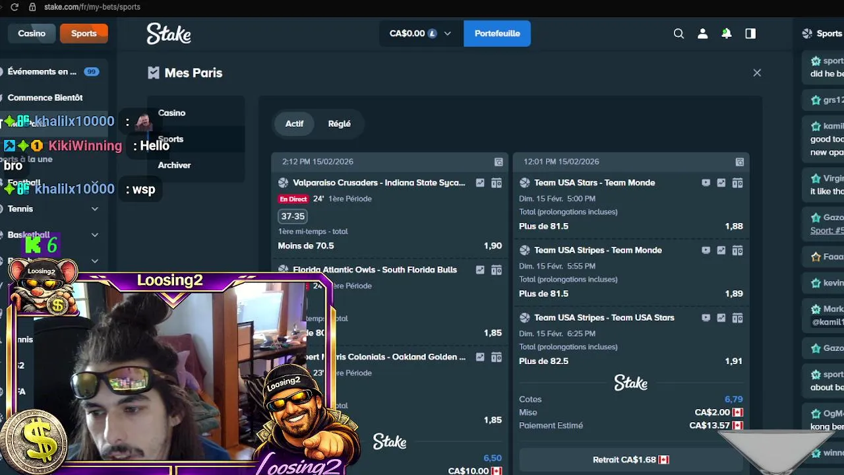Click the expand chevron under the Basketball row

click(94, 261)
